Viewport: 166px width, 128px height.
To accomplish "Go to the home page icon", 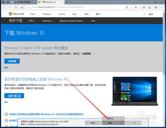I will pos(22,7).
